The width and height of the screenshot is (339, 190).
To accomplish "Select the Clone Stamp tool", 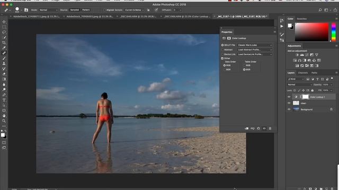I will coord(4,63).
